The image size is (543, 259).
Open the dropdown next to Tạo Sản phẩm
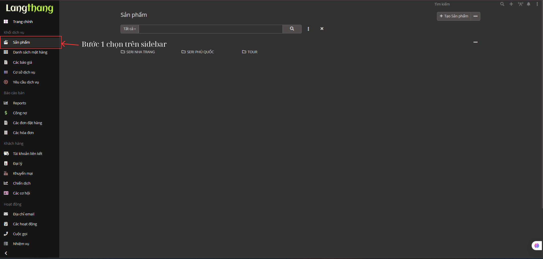[475, 16]
